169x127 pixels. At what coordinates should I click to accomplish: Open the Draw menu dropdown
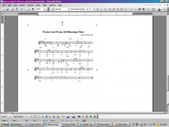(x=5, y=117)
